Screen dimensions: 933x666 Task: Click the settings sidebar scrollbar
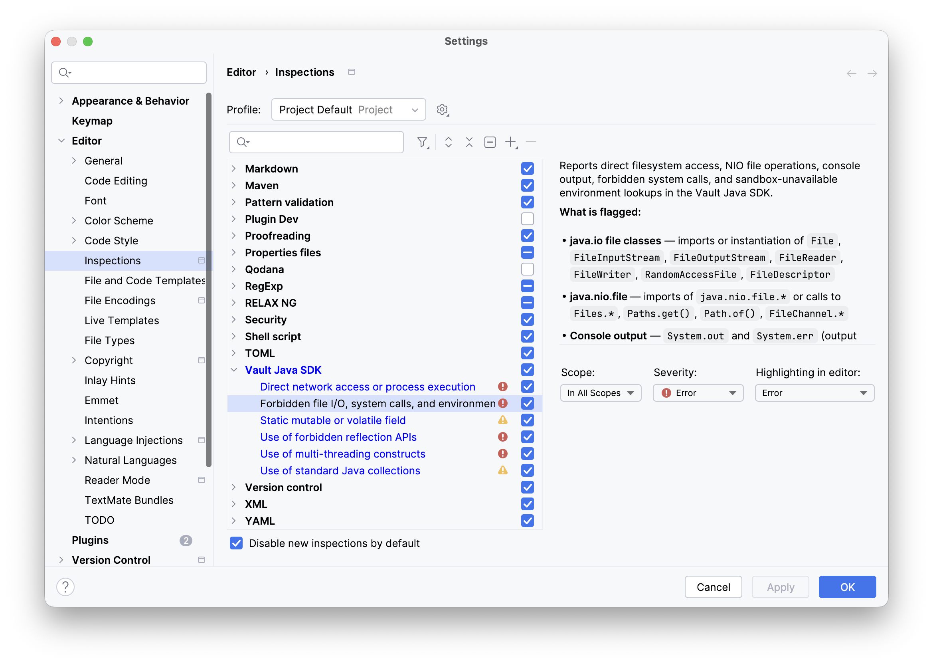tap(209, 279)
